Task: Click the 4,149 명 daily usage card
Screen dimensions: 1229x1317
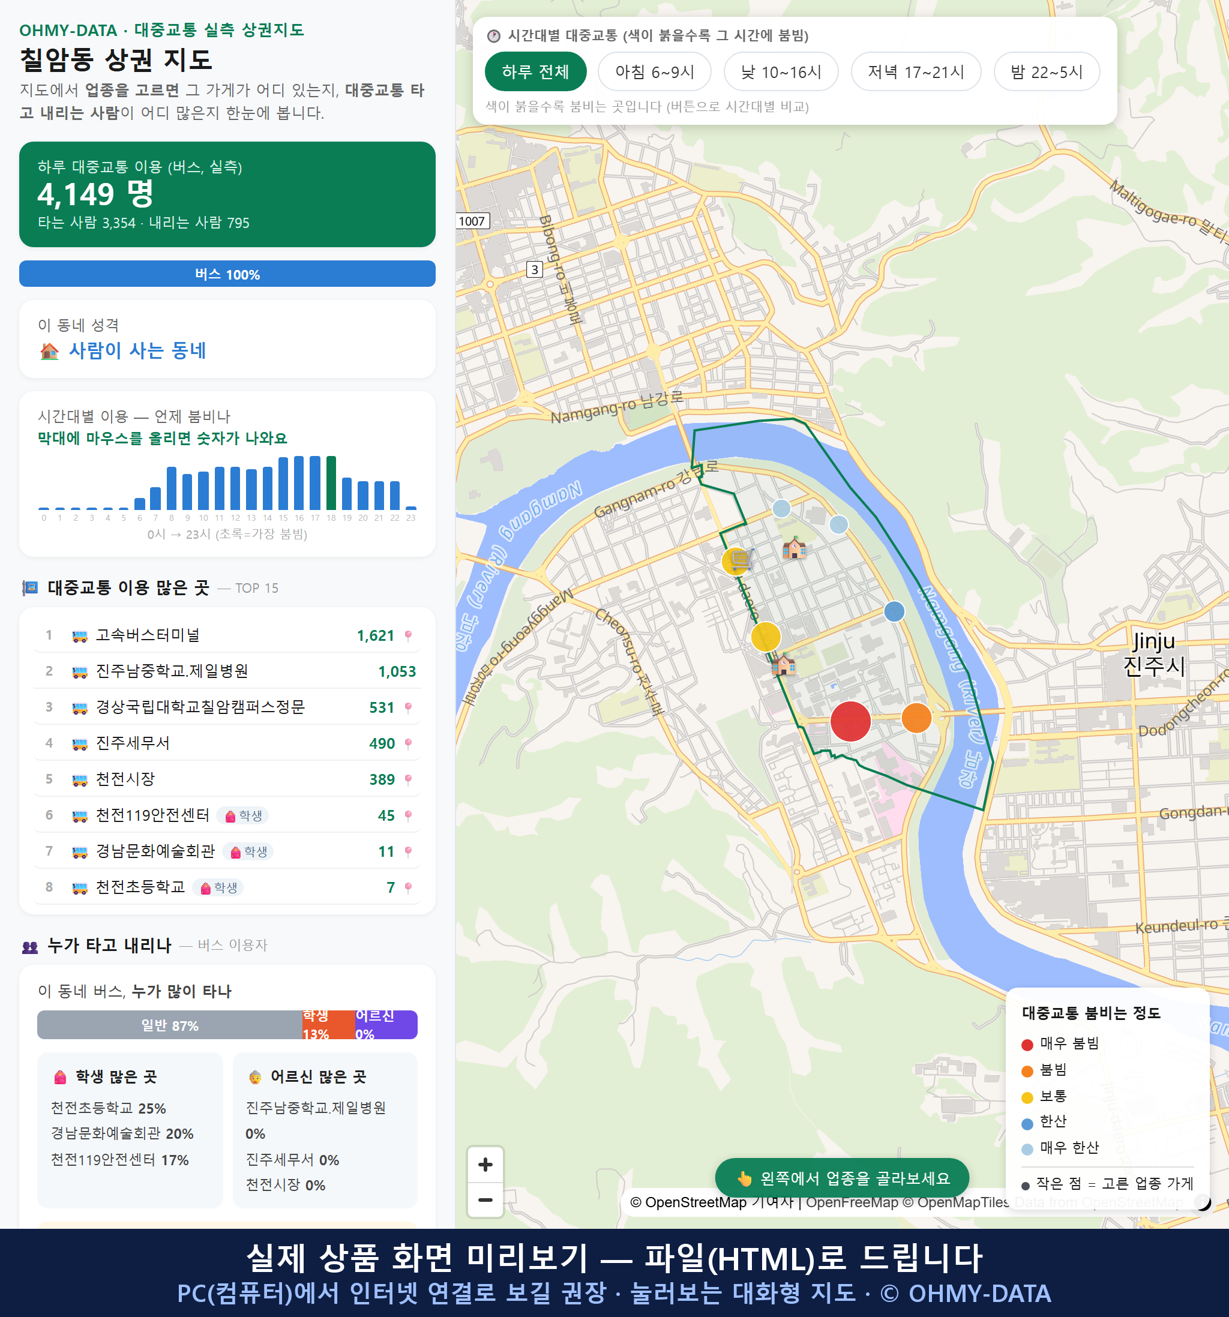Action: click(x=227, y=194)
